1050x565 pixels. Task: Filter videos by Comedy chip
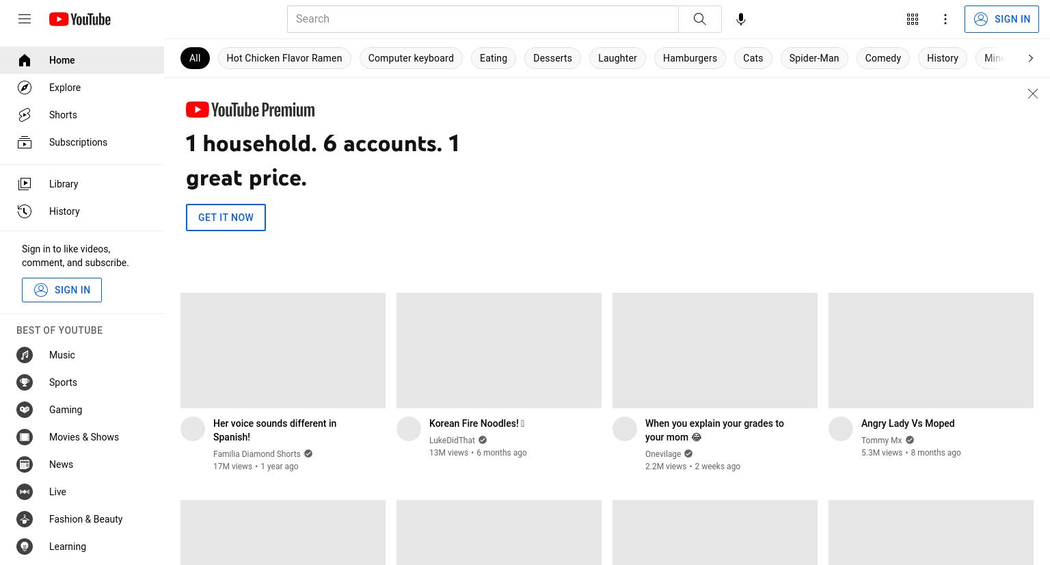pyautogui.click(x=883, y=58)
